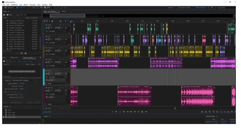The image size is (241, 128).
Task: Switch to the Effects Rack tab
Action: [x=14, y=57]
